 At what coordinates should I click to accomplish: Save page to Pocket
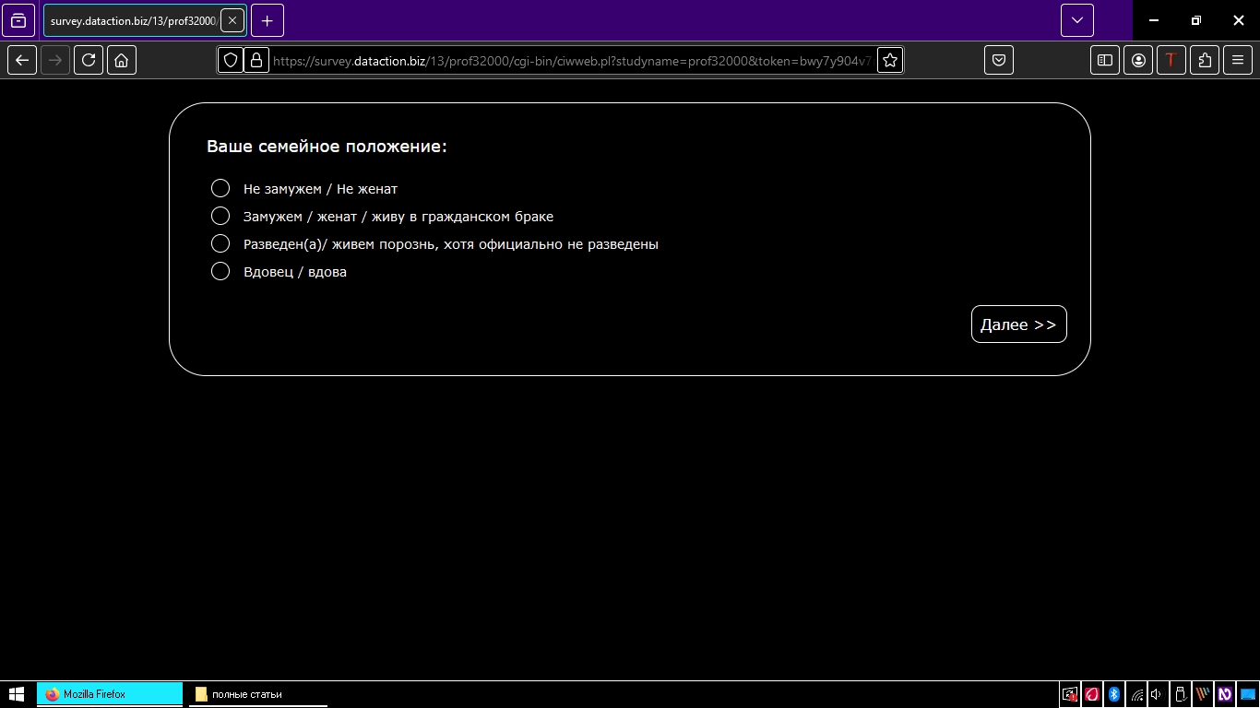click(999, 60)
